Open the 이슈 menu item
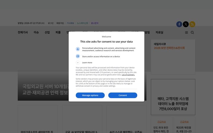213x133 pixels. (x=36, y=33)
